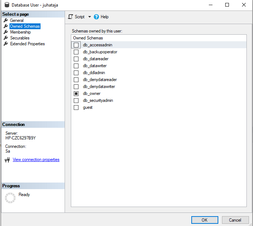Click the Owned Schemas column header

(x=88, y=38)
